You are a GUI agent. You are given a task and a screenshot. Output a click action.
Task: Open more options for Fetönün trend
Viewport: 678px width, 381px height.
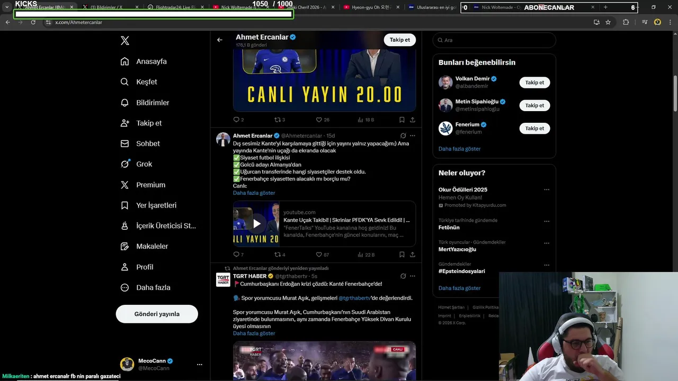pyautogui.click(x=547, y=221)
